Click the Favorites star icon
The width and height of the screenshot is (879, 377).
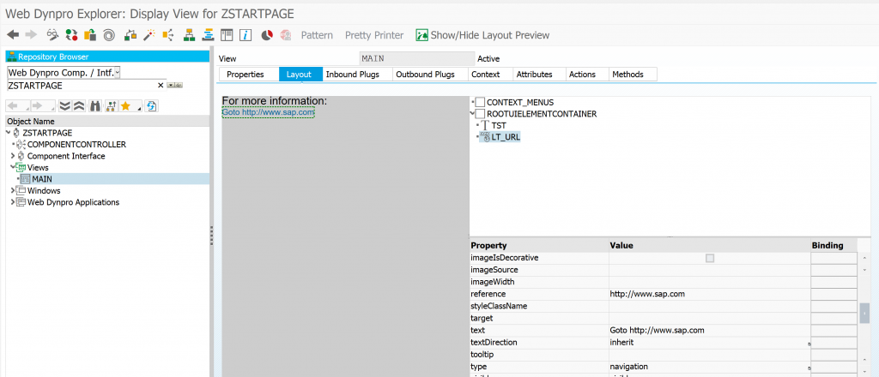click(125, 105)
